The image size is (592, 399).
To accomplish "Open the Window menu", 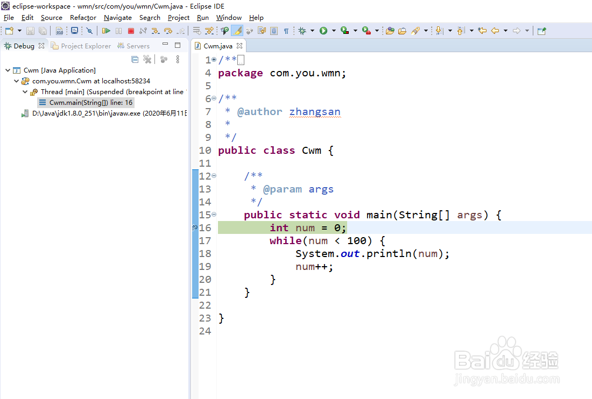I will point(228,18).
